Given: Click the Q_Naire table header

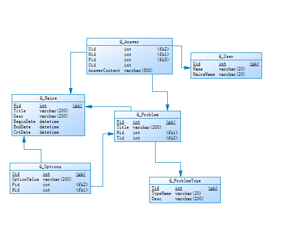Looking at the screenshot, I should [x=48, y=98].
